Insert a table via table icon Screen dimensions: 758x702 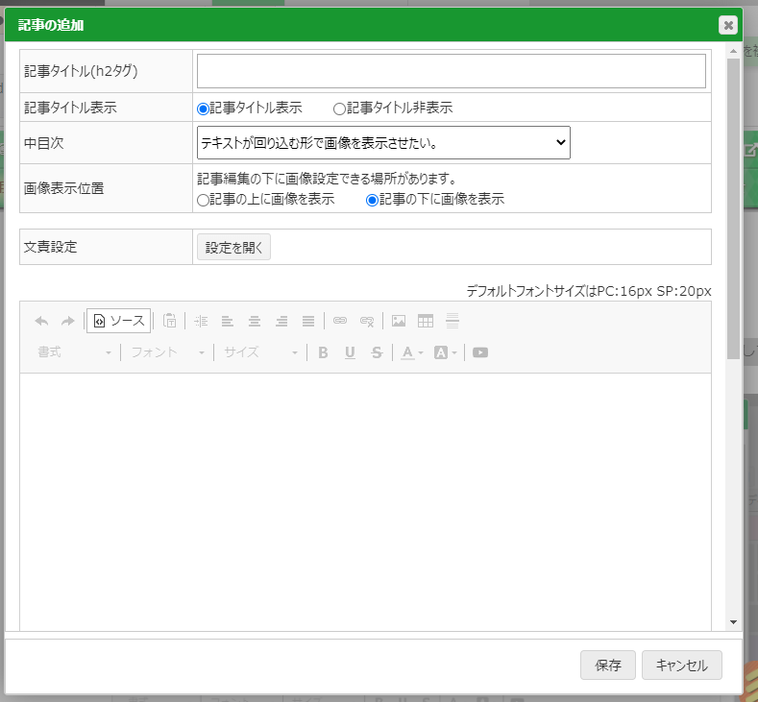point(426,321)
